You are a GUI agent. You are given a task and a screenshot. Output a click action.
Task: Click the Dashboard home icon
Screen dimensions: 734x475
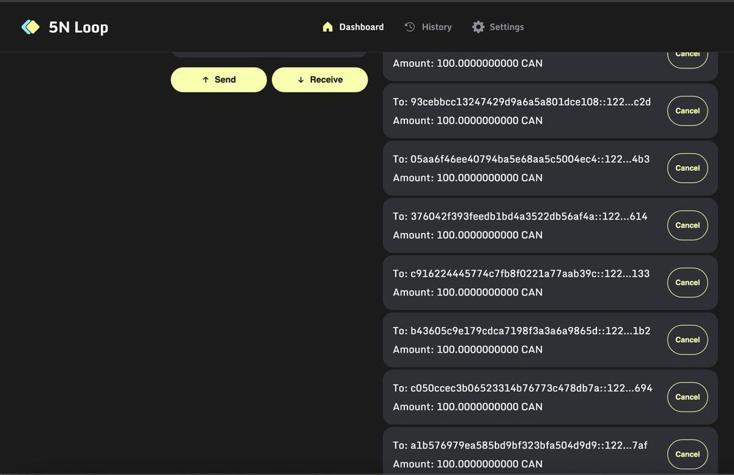point(328,27)
